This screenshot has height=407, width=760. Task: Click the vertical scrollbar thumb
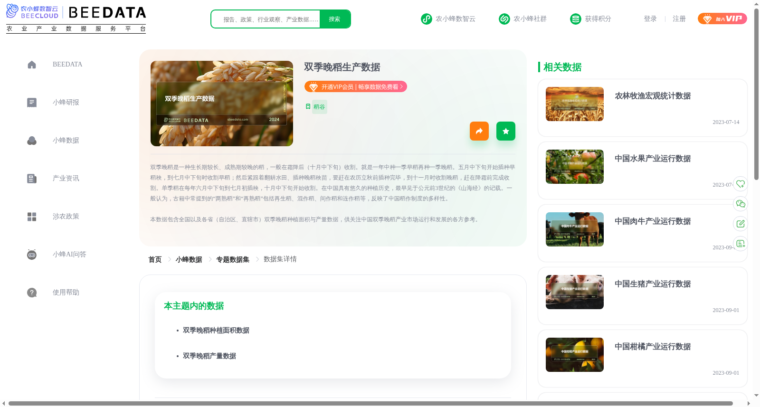pos(756,94)
